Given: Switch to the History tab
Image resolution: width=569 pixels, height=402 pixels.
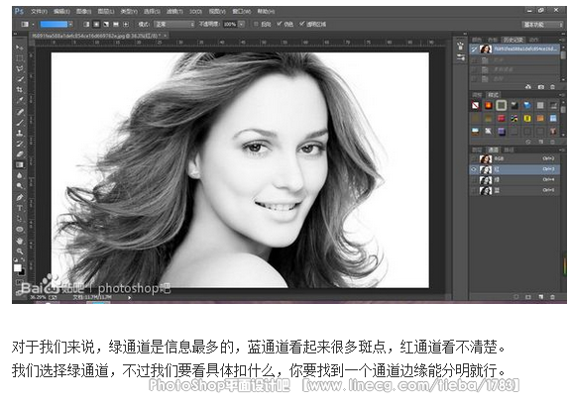Looking at the screenshot, I should coord(513,40).
